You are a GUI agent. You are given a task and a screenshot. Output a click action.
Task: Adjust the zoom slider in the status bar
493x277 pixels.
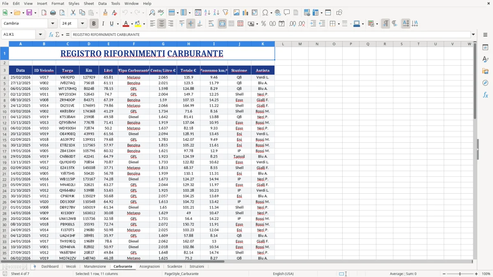pyautogui.click(x=459, y=274)
